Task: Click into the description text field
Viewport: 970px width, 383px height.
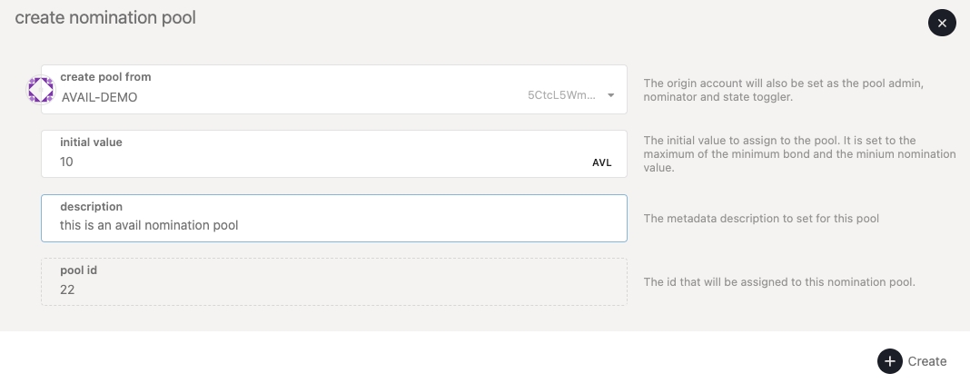Action: pyautogui.click(x=332, y=225)
